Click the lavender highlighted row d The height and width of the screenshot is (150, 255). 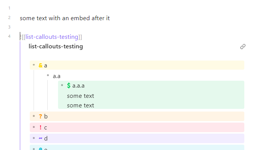click(137, 138)
